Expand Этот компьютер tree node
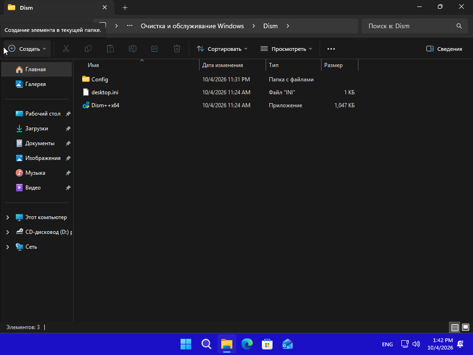Viewport: 473px width, 355px height. [x=7, y=217]
